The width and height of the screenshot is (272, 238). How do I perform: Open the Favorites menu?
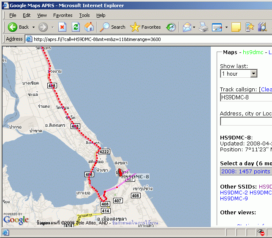pyautogui.click(x=63, y=15)
